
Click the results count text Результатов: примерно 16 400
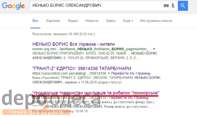coord(64,34)
